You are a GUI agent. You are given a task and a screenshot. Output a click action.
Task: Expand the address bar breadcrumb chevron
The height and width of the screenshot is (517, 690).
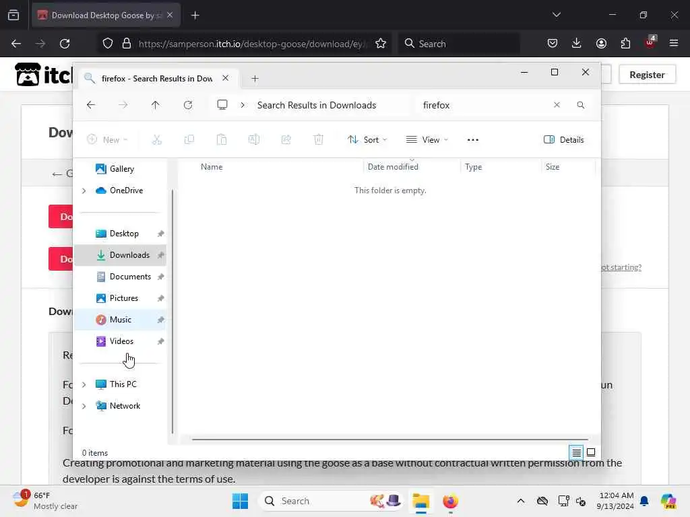243,105
